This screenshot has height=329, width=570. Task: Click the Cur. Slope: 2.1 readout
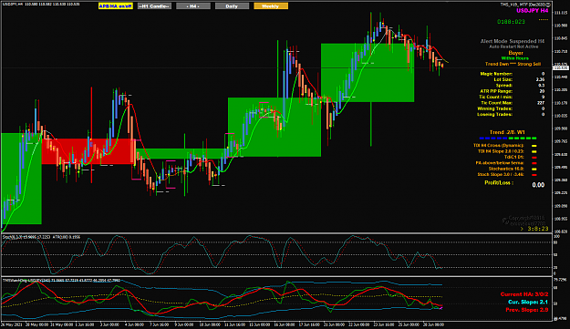click(x=528, y=303)
